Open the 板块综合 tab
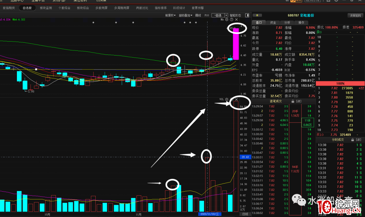 pos(83,8)
